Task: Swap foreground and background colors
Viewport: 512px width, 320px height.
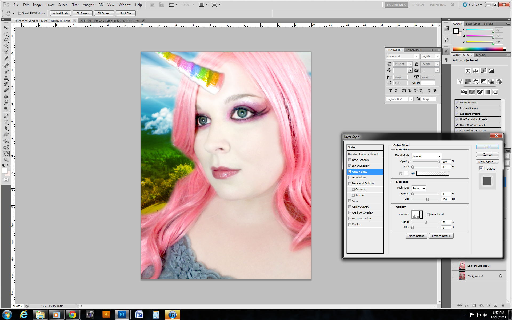Action: pos(9,166)
